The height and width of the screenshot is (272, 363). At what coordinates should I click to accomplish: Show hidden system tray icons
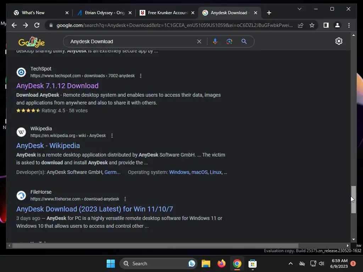[291, 263]
